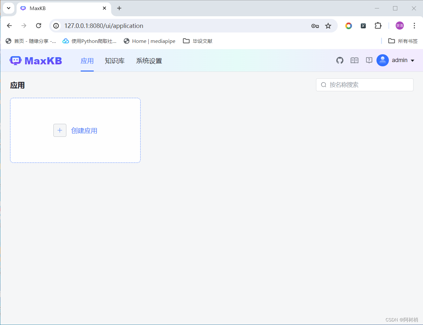Open the saved passwords key icon

[315, 26]
